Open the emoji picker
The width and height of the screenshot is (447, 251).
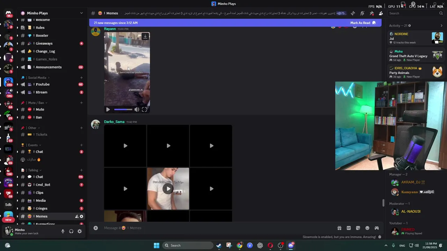pos(367,228)
